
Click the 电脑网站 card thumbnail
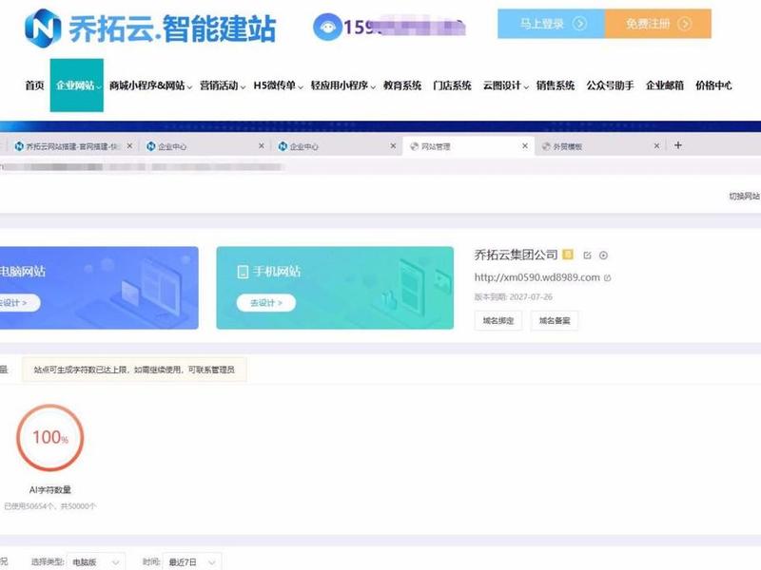[x=99, y=288]
